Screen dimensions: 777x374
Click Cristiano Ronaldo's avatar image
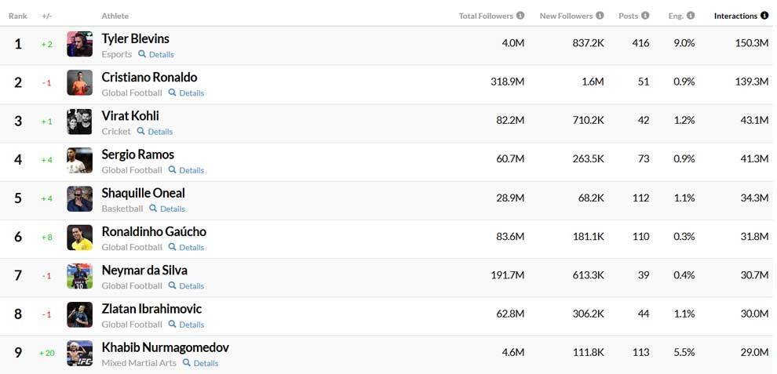coord(80,83)
